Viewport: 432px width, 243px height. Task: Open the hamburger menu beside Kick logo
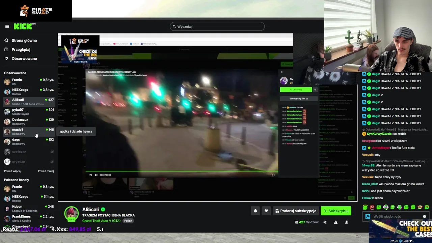(7, 26)
